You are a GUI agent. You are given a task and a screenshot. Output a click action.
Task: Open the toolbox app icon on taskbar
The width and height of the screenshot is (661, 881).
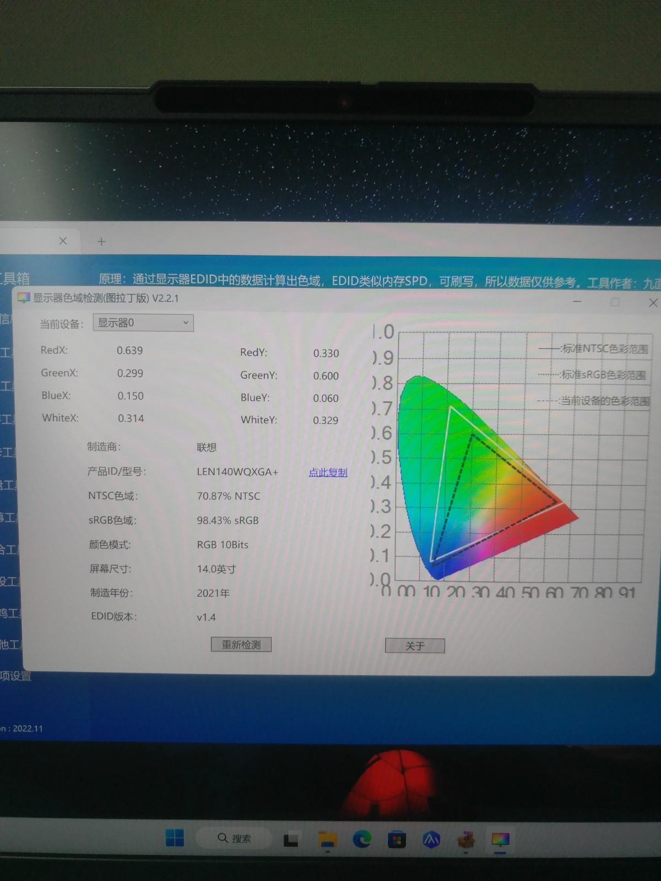(466, 840)
